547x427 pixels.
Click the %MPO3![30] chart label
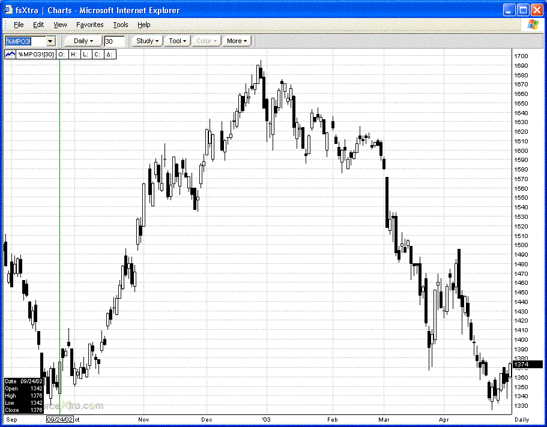(x=36, y=55)
